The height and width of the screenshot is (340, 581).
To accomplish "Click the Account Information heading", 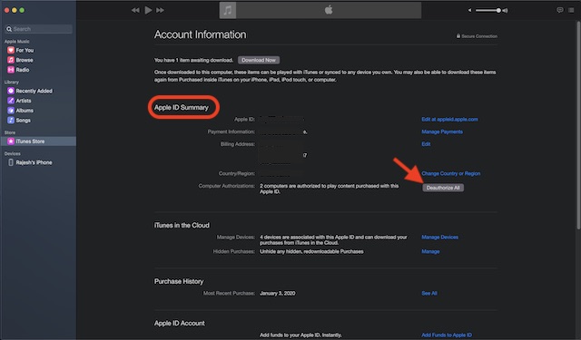I will pyautogui.click(x=200, y=34).
